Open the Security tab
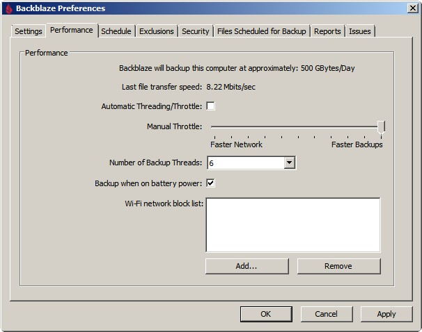The width and height of the screenshot is (422, 332). pos(196,31)
